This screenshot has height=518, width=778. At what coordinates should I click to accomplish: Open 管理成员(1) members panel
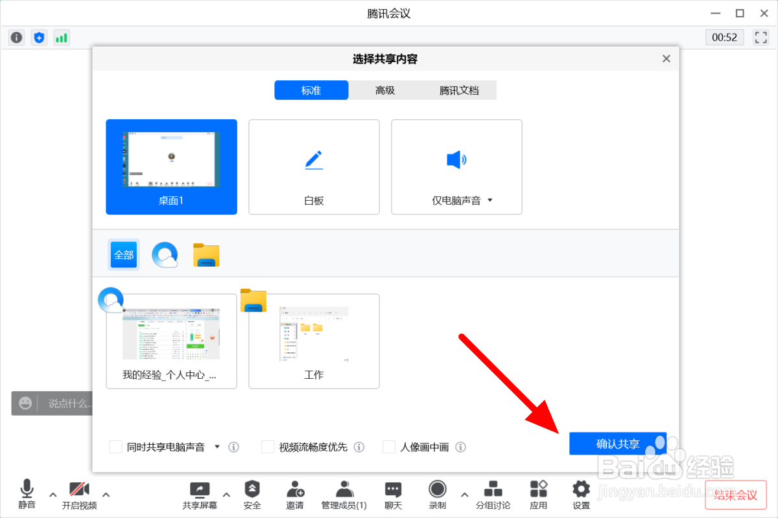(x=344, y=495)
